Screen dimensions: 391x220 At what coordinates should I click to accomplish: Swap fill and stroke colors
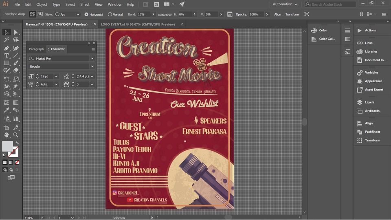[17, 143]
